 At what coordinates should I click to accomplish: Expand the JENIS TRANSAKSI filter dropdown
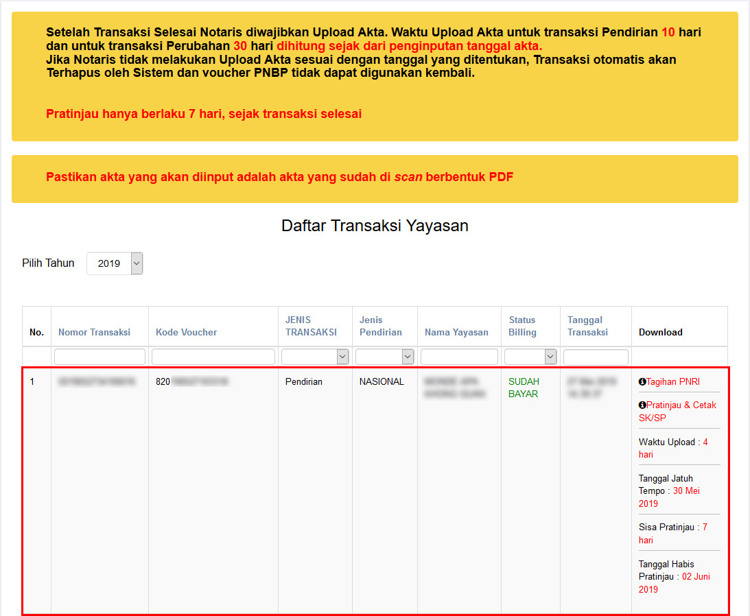(x=315, y=357)
